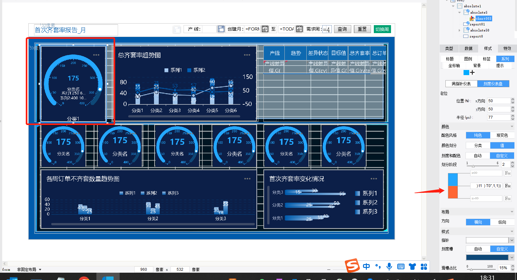Open options menu of 各周订单不齐套数量趋势图

(x=247, y=179)
